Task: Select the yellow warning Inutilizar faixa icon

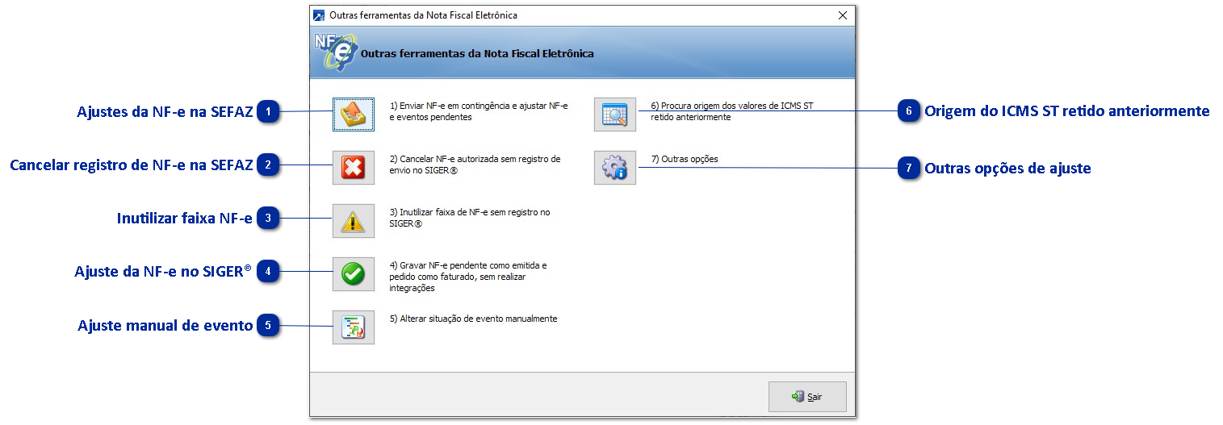Action: tap(354, 221)
